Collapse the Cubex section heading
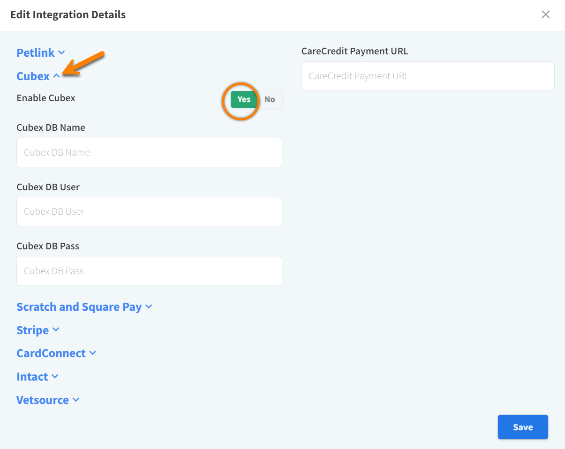The height and width of the screenshot is (449, 565). coord(33,76)
